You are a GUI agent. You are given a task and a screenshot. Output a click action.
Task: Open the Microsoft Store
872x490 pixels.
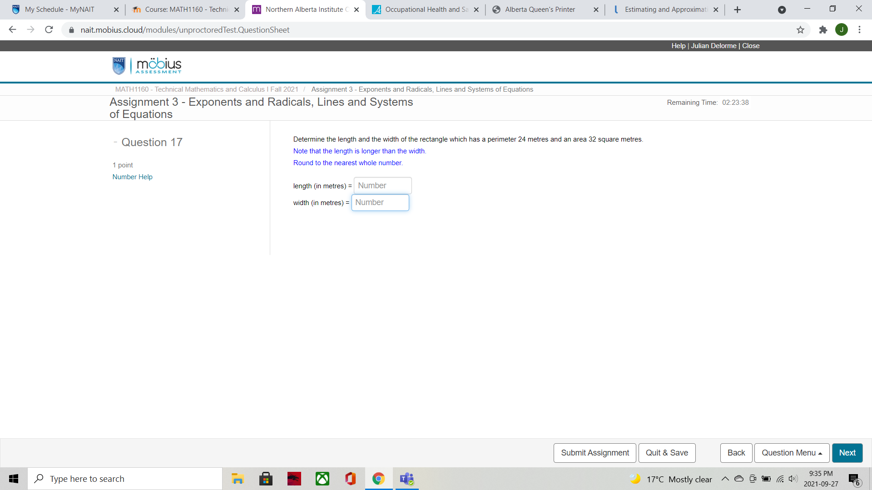coord(266,478)
